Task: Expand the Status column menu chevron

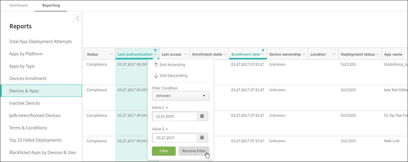Action: [x=111, y=54]
